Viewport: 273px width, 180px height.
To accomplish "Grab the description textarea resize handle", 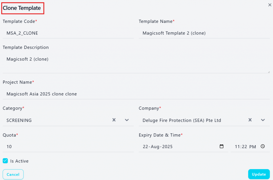I will tap(269, 72).
